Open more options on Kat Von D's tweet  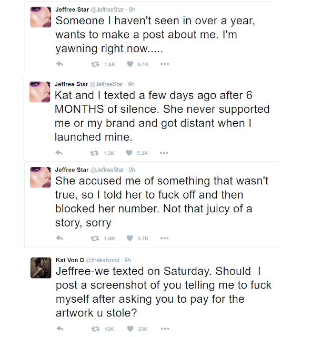(x=165, y=329)
